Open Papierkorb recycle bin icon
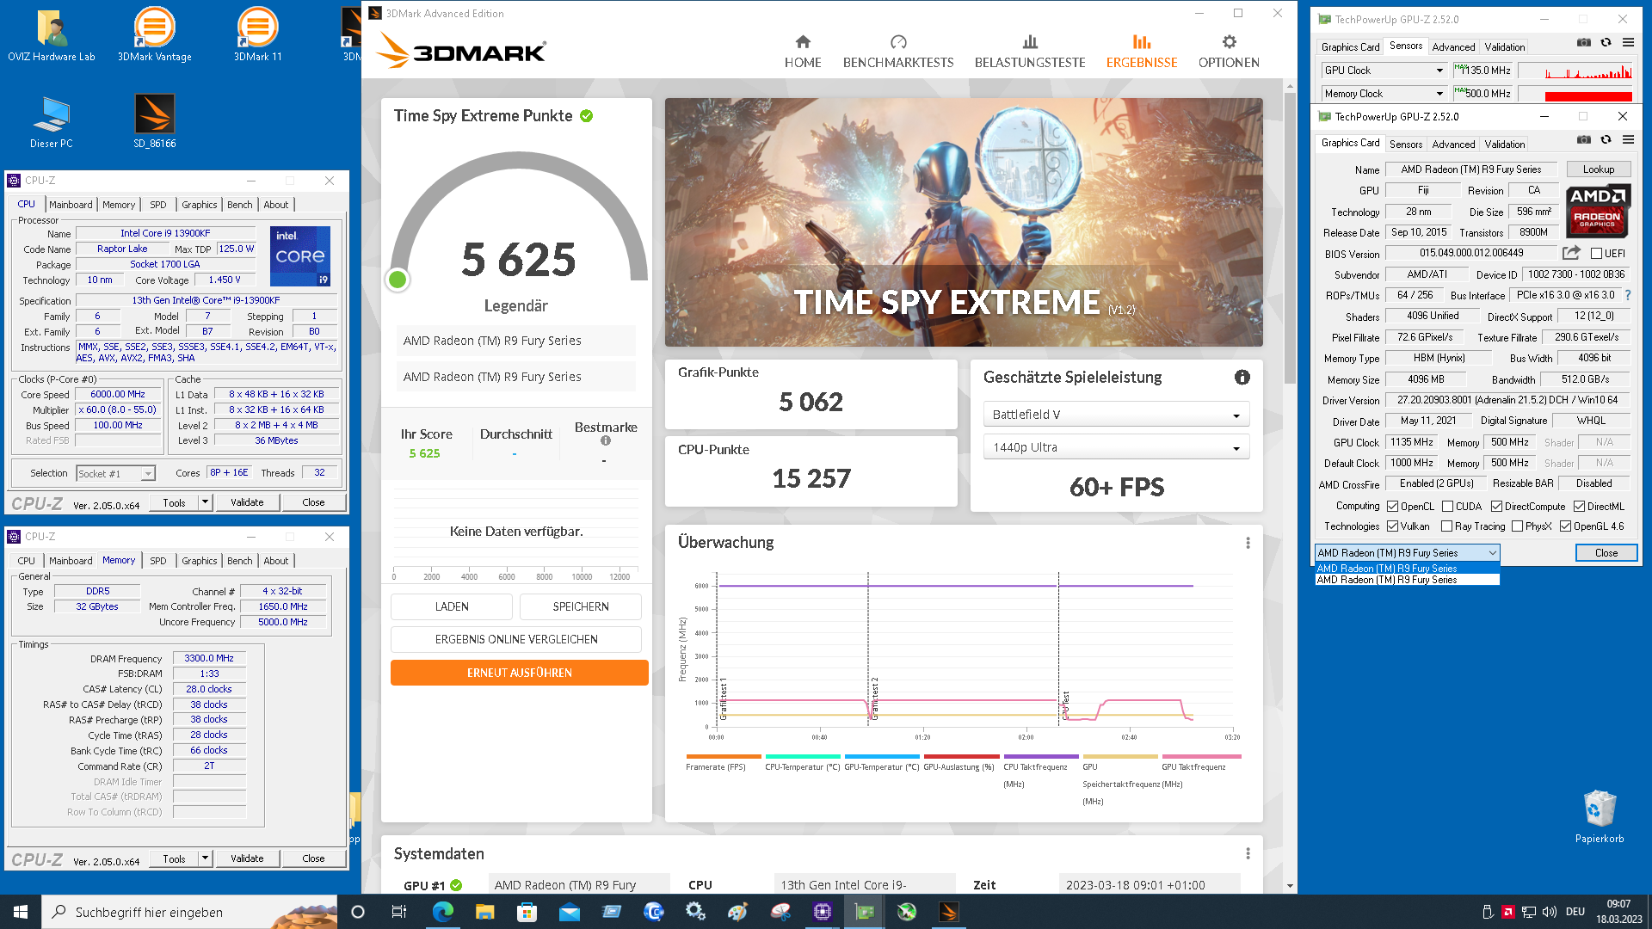Viewport: 1652px width, 929px height. pos(1600,816)
